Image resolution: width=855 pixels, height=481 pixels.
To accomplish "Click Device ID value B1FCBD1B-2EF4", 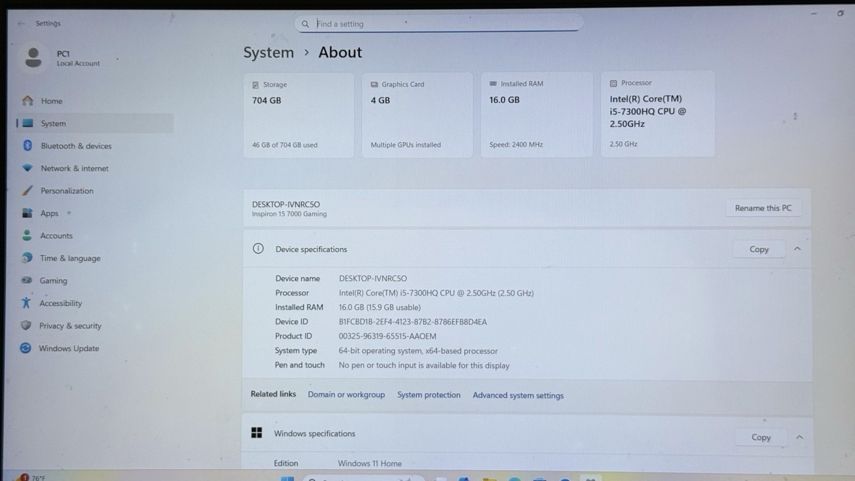I will coord(413,322).
